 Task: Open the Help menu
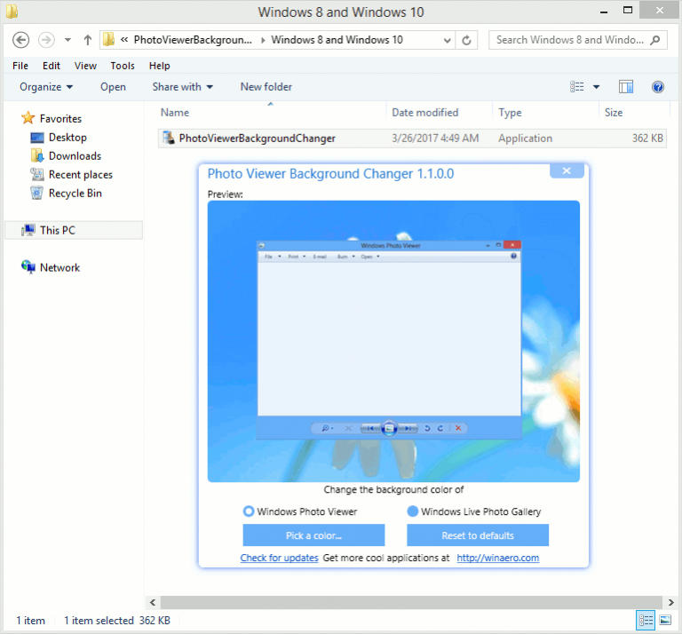point(159,66)
